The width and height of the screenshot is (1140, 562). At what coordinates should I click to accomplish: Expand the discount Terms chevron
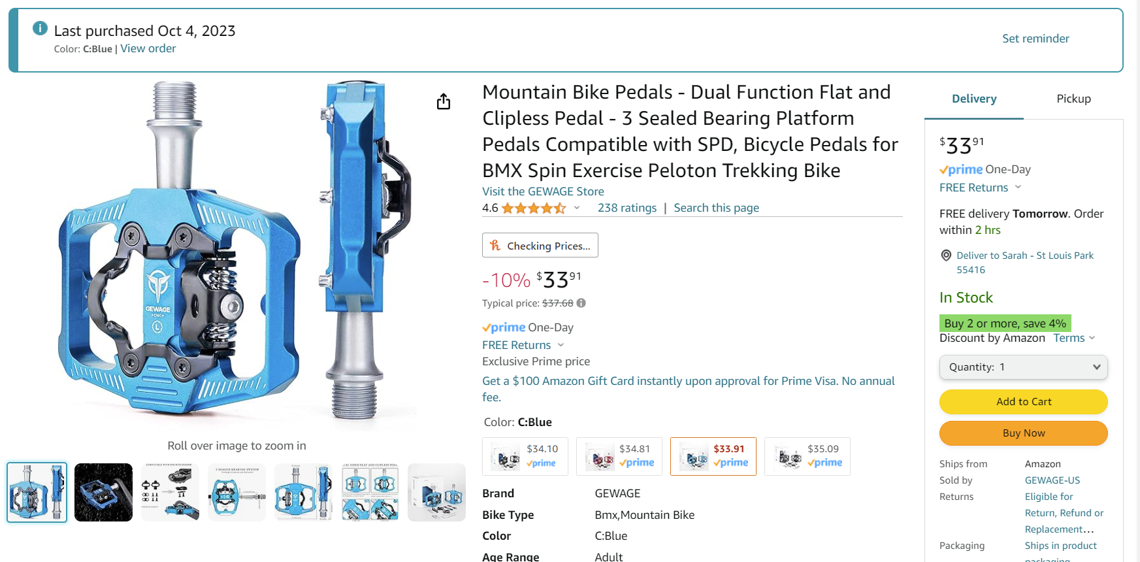tap(1092, 338)
